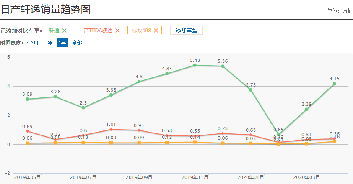Click the green 3.38 data point
This screenshot has width=353, height=184.
click(111, 95)
